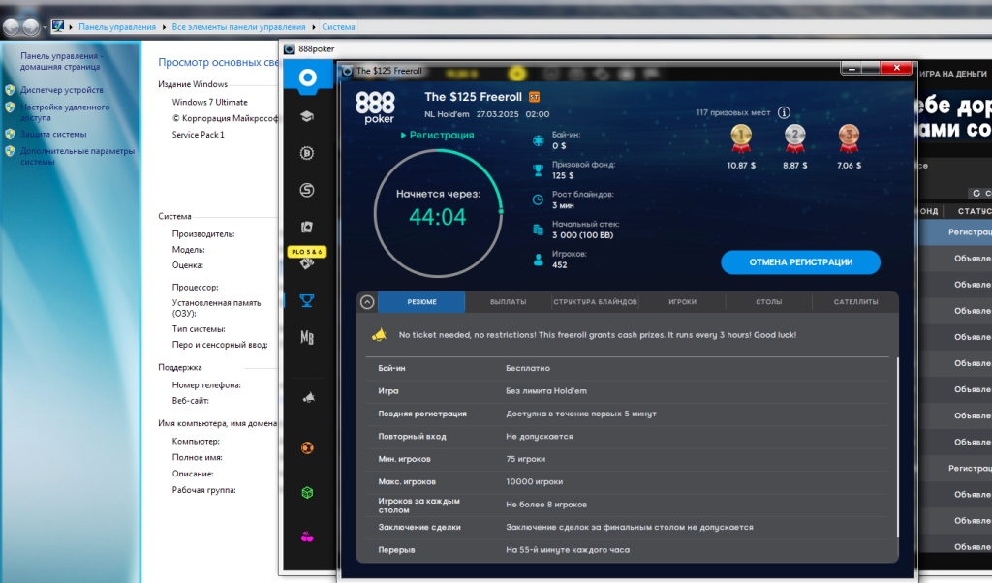Click the poker chip icon beside Бай-ин

[538, 140]
